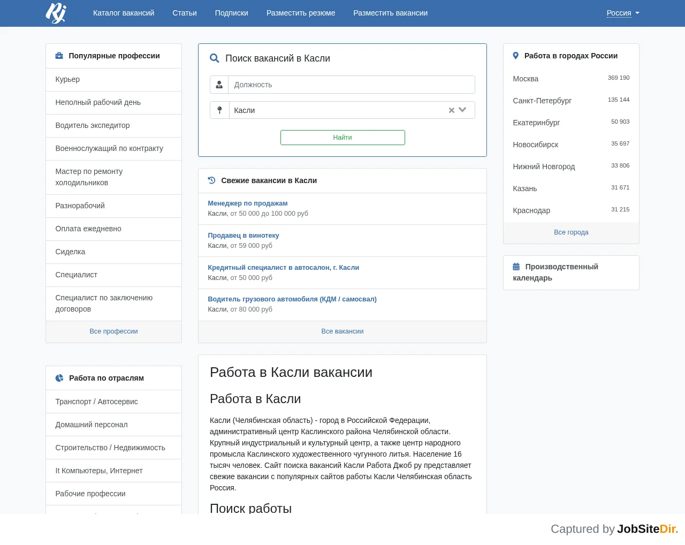The height and width of the screenshot is (545, 685).
Task: Select Домашний персонал industry
Action: (113, 425)
